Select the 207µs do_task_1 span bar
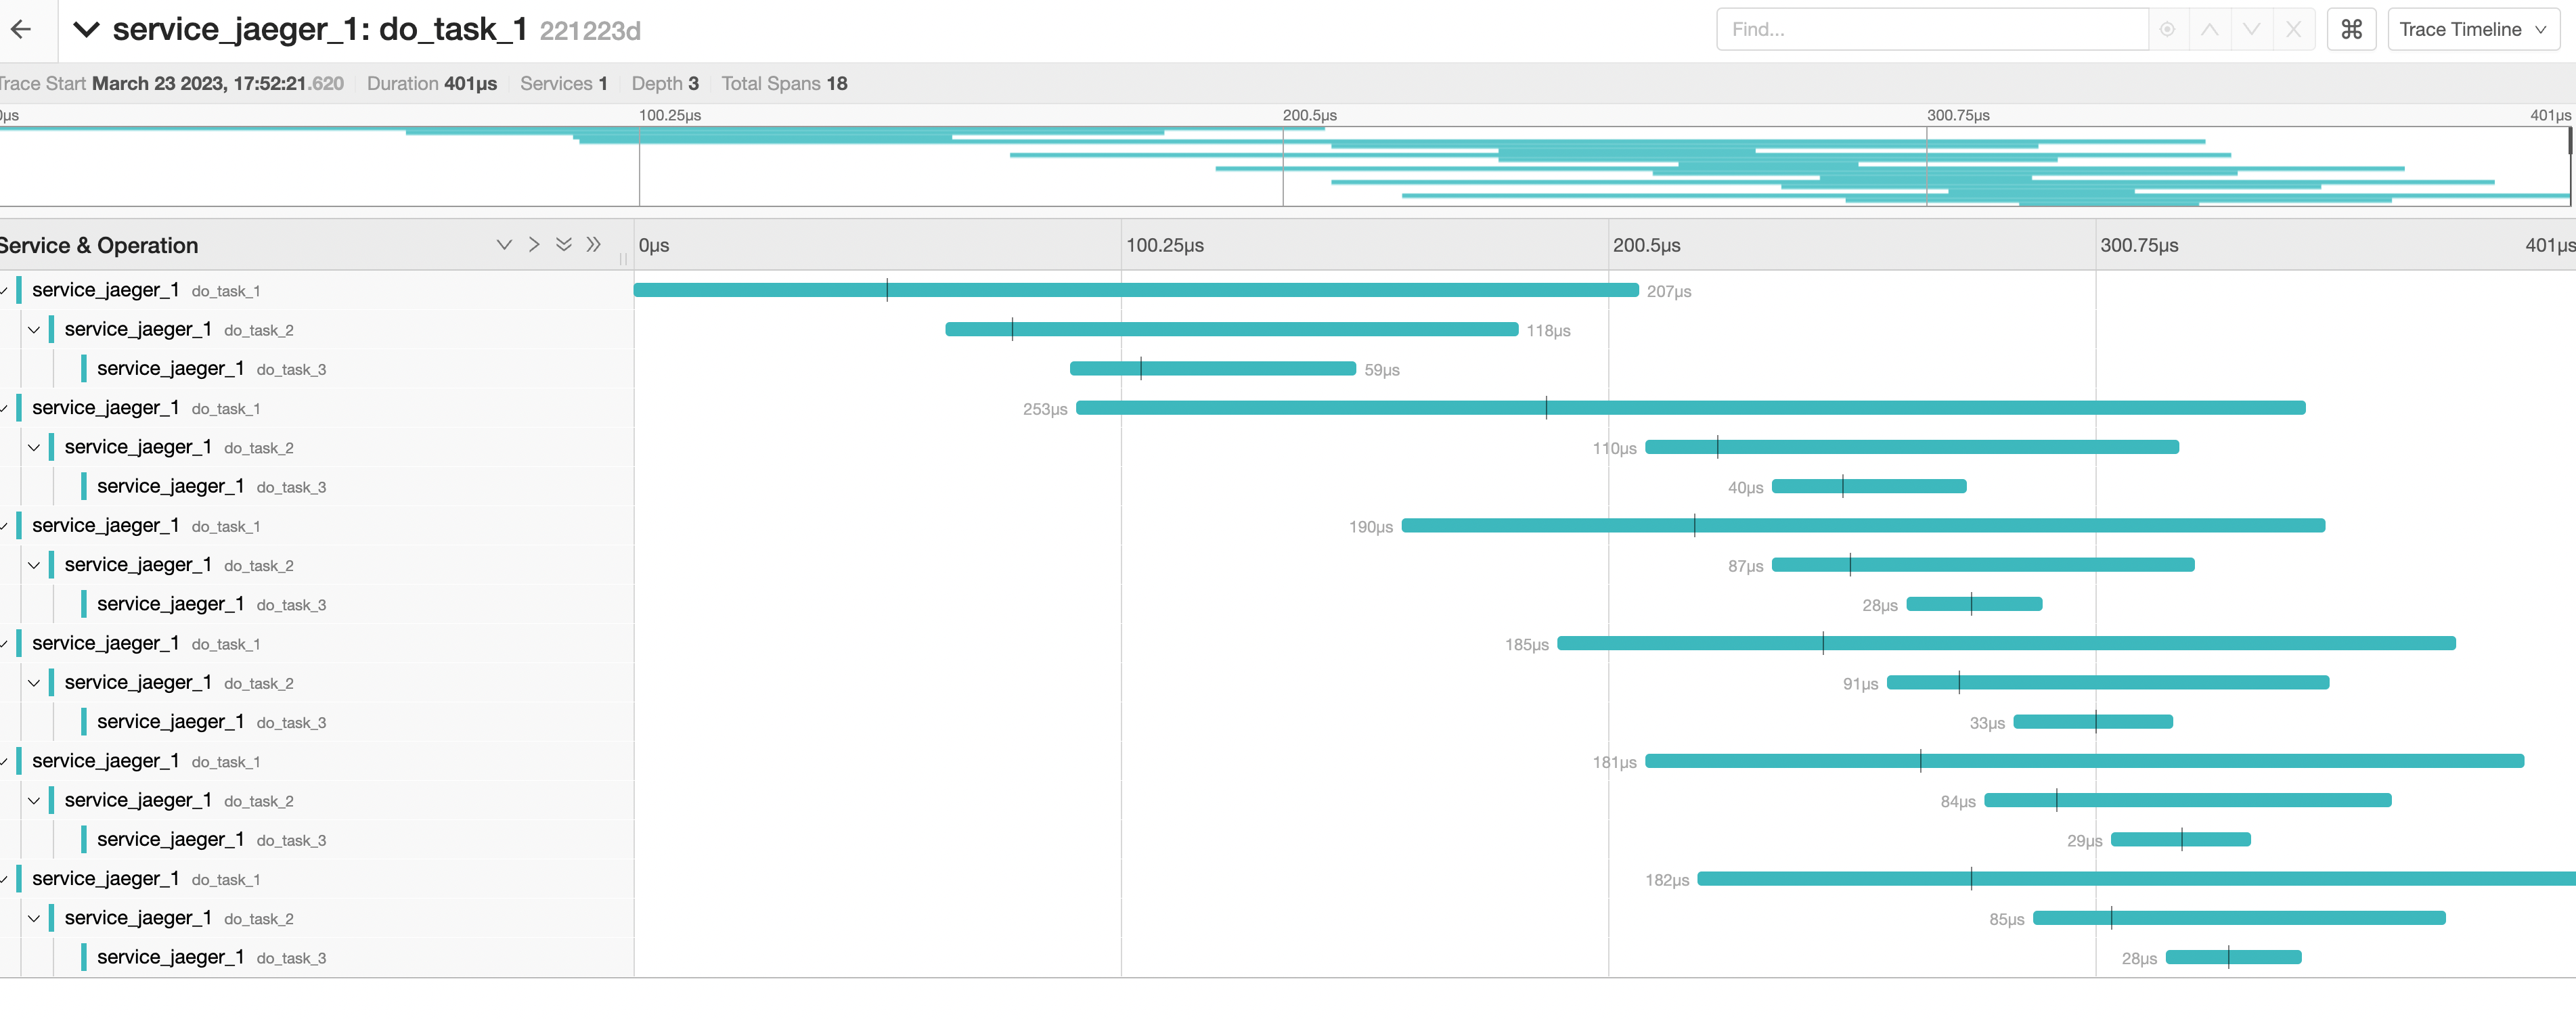This screenshot has height=1019, width=2576. click(1135, 290)
